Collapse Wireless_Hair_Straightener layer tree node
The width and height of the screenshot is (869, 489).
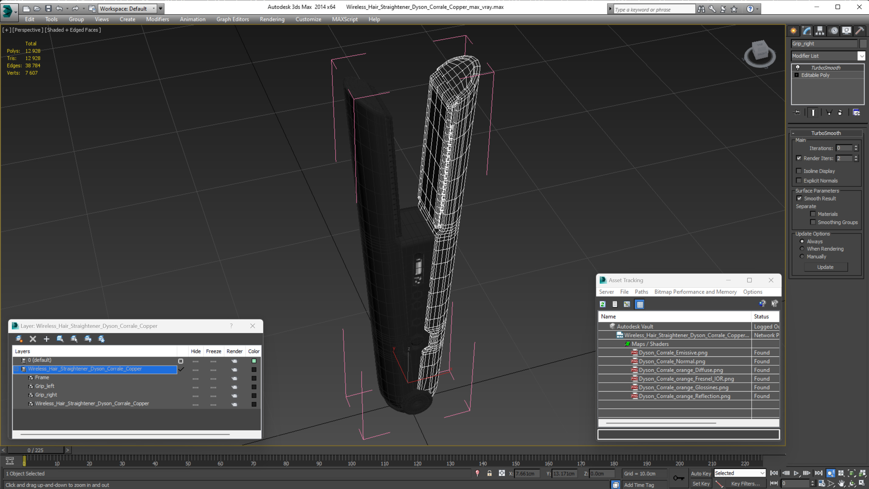(16, 369)
